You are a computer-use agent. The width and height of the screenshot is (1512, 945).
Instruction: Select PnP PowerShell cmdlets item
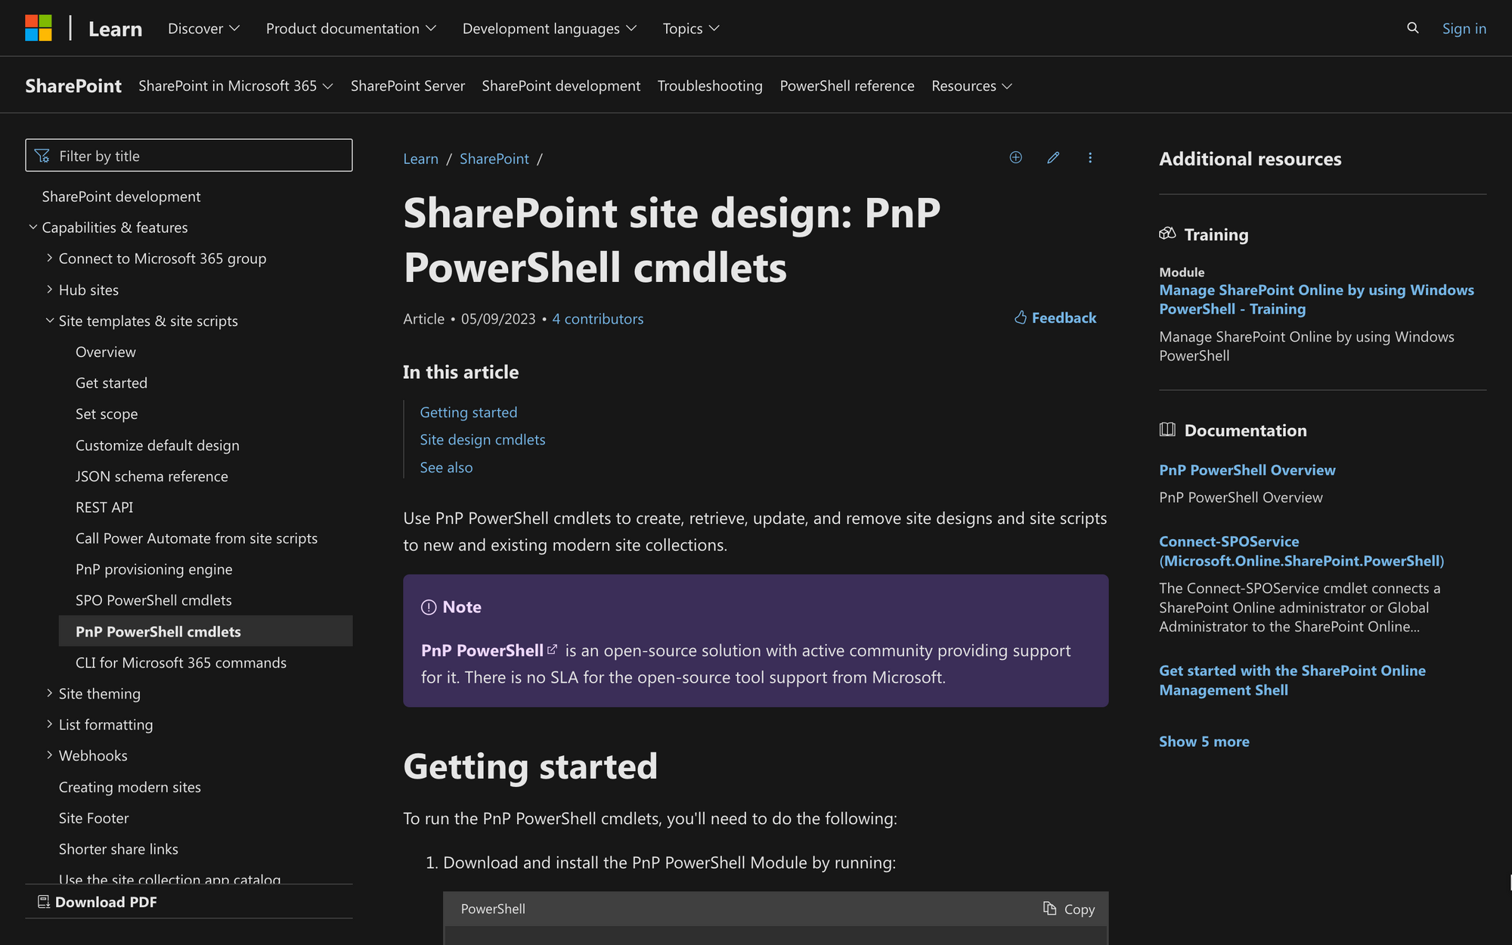[206, 631]
